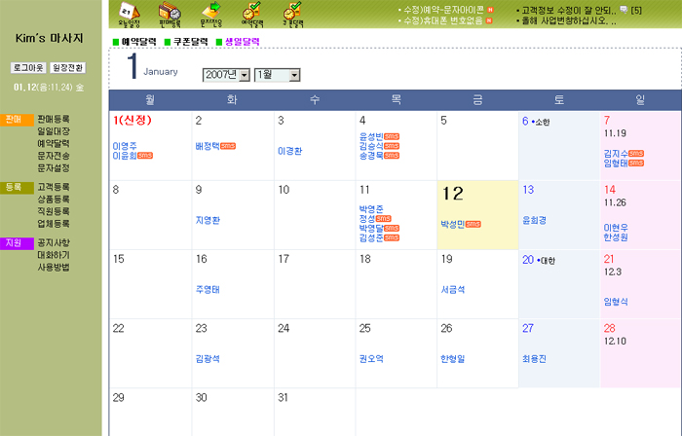Open the 예약달력 toolbar icon
This screenshot has width=682, height=436.
click(x=252, y=14)
